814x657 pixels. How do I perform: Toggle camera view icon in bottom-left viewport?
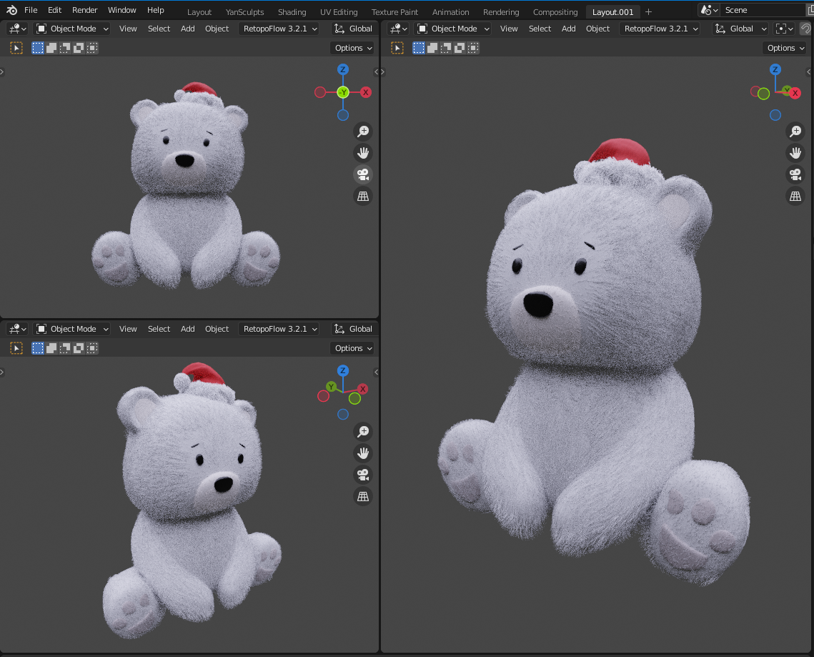pyautogui.click(x=363, y=475)
